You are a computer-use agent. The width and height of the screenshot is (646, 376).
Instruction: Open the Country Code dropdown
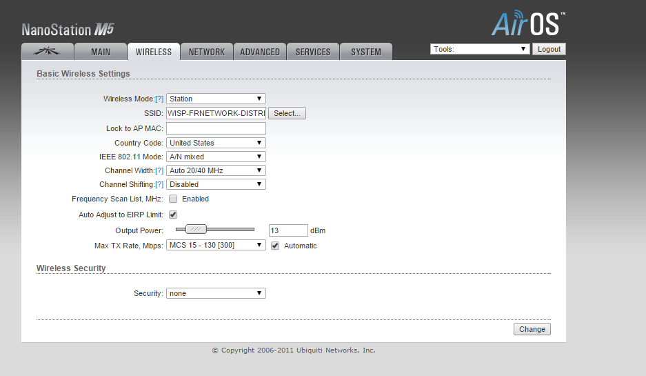tap(216, 143)
